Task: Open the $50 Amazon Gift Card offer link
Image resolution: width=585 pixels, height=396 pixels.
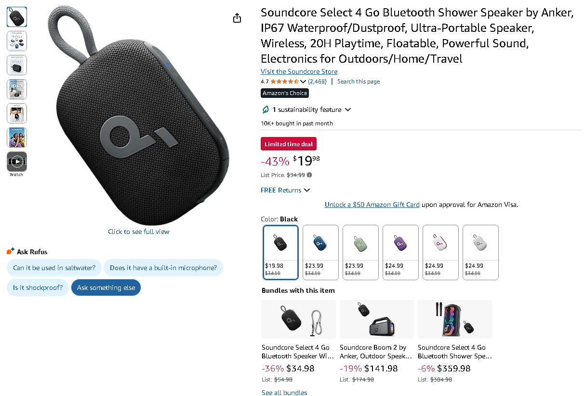Action: point(372,205)
